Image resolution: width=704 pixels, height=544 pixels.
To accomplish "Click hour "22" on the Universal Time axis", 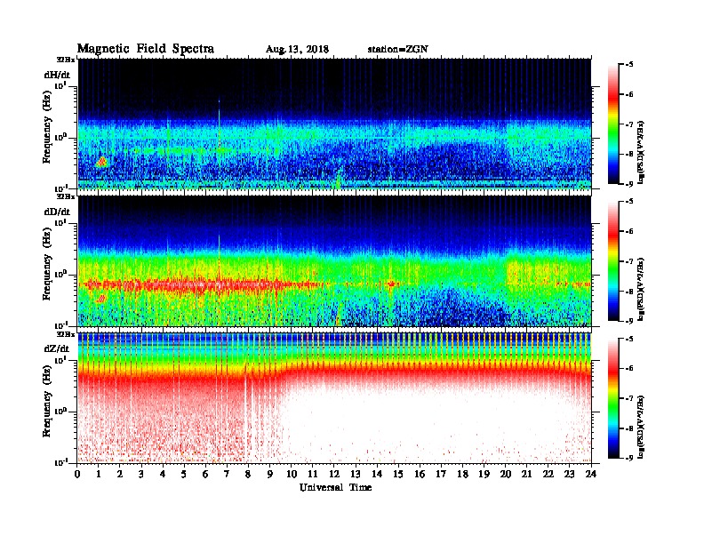I will click(548, 474).
